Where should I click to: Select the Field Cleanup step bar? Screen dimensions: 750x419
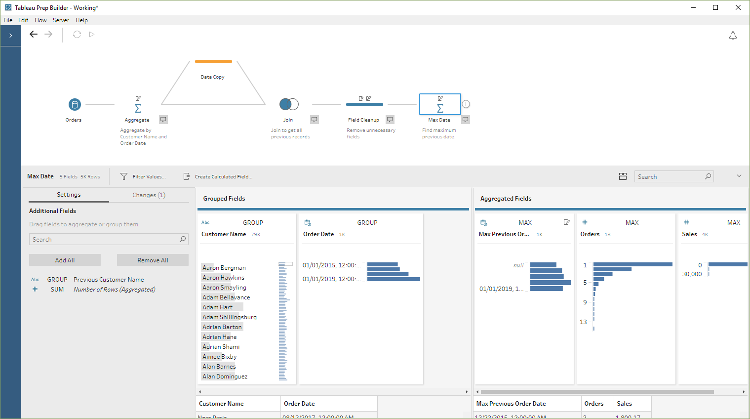[x=364, y=104]
